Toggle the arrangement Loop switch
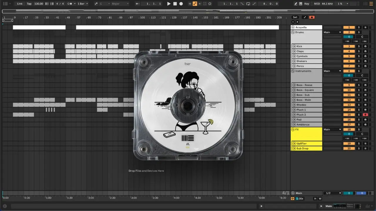The height and width of the screenshot is (211, 376). point(248,4)
